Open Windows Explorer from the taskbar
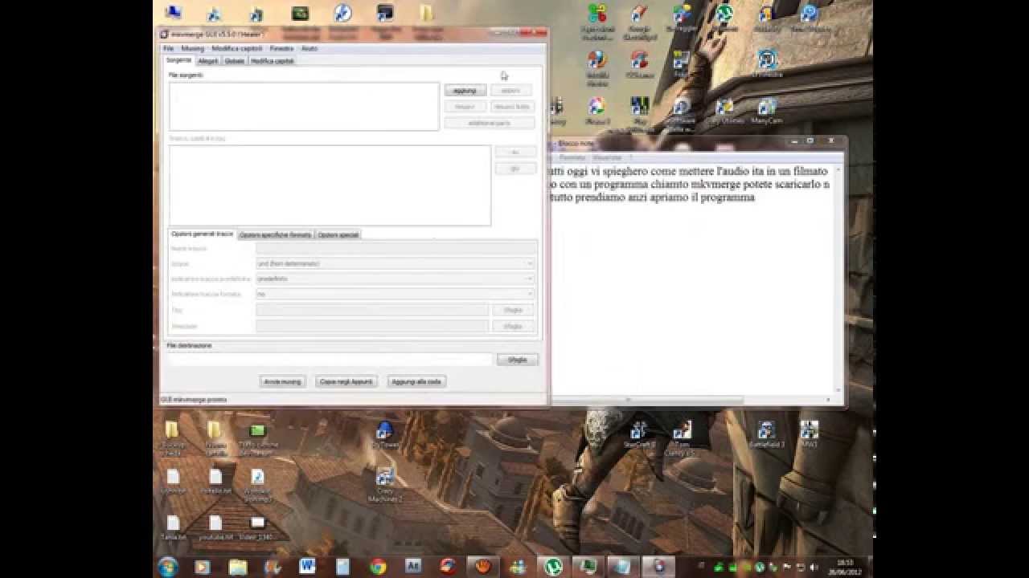Viewport: 1029px width, 578px height. click(238, 567)
